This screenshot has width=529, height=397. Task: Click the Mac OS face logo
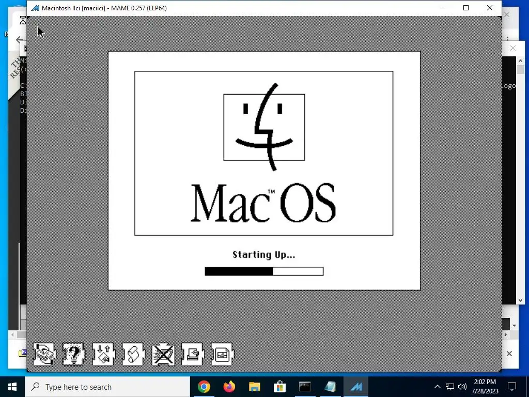[x=264, y=127]
